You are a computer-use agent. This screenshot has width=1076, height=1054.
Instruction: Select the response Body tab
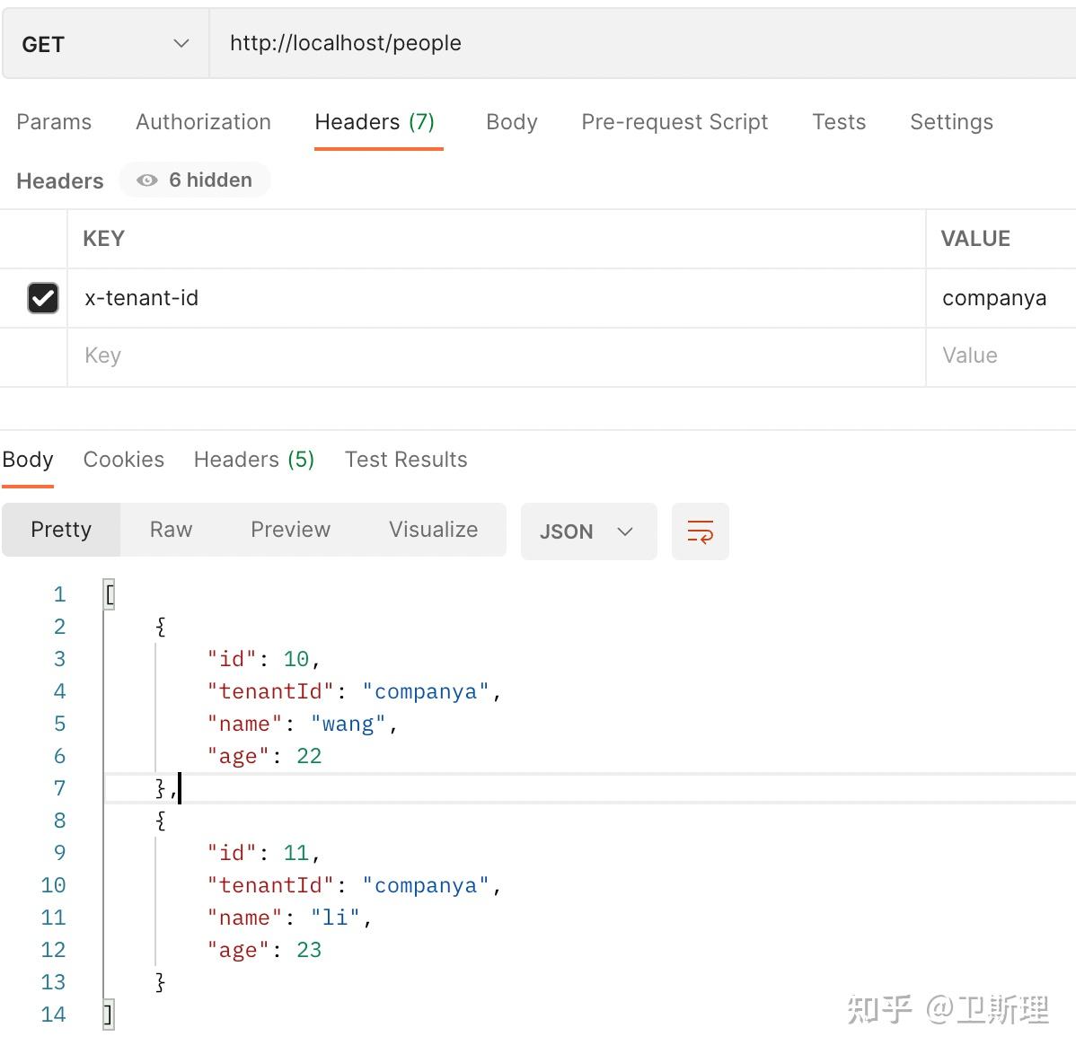point(28,460)
